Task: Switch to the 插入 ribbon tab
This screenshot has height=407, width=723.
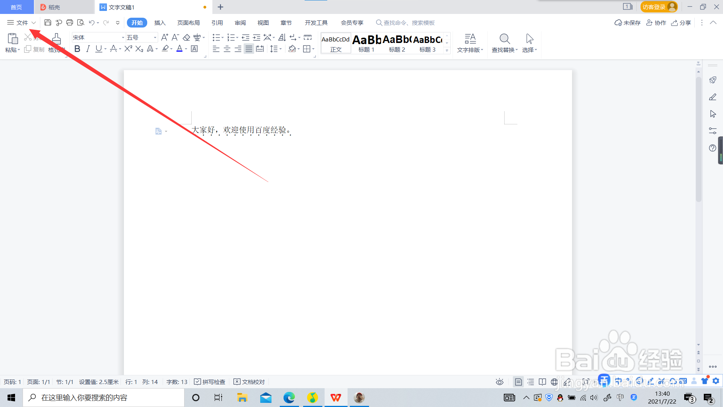Action: [x=160, y=23]
